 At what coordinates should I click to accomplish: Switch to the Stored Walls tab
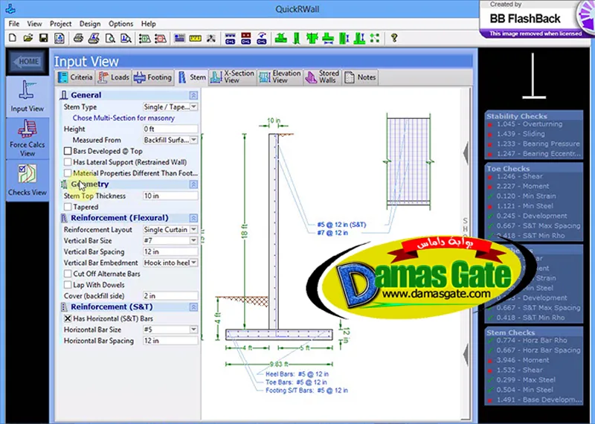click(323, 77)
